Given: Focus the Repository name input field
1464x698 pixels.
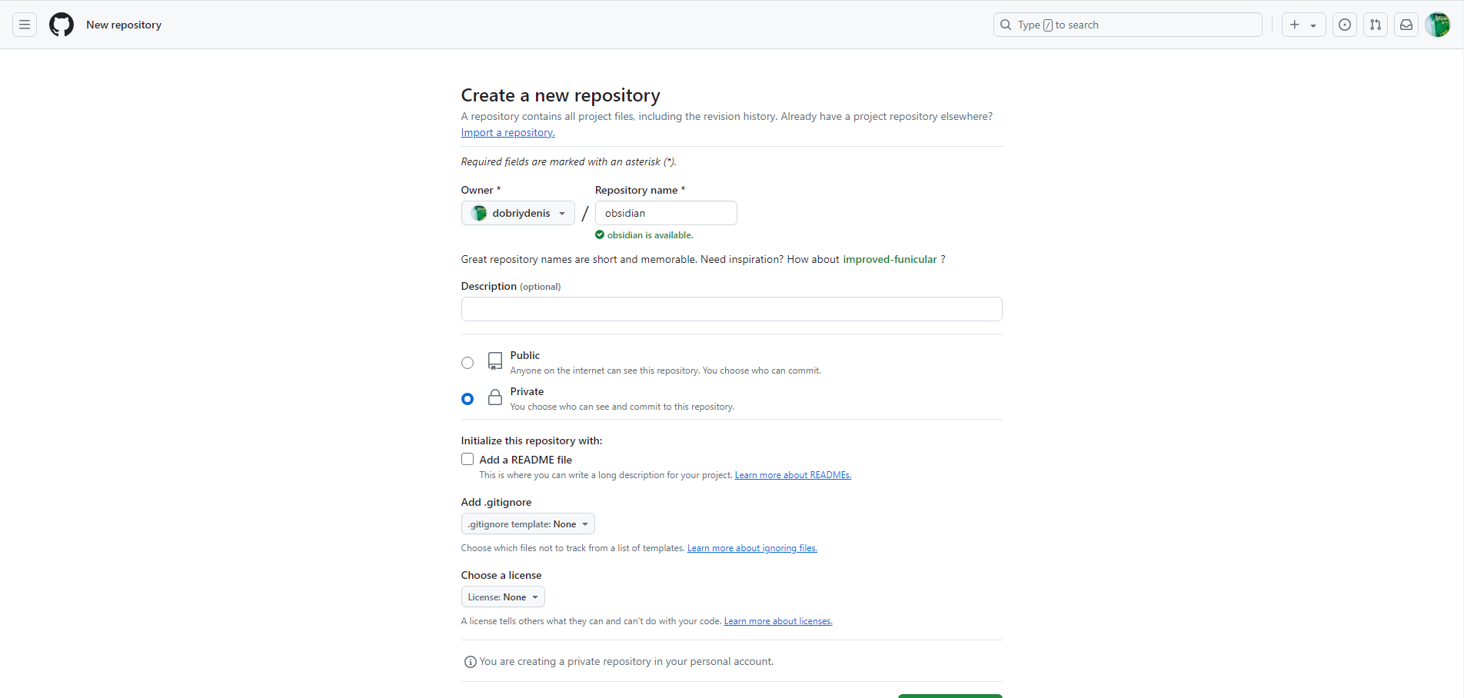Looking at the screenshot, I should coord(666,213).
